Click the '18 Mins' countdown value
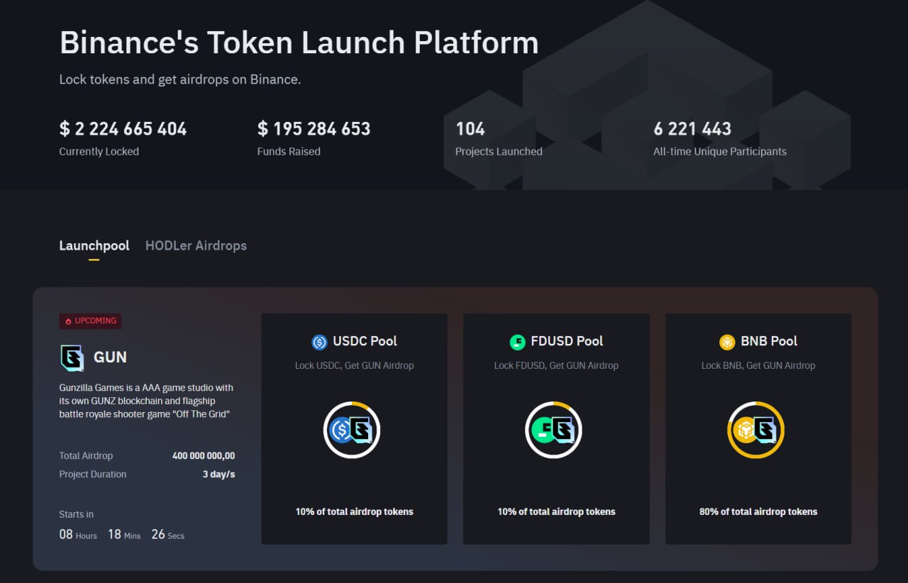Image resolution: width=908 pixels, height=583 pixels. pos(124,535)
